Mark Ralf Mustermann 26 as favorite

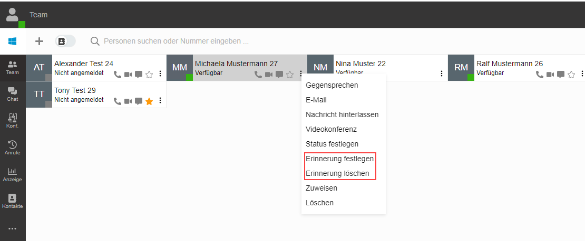(571, 75)
